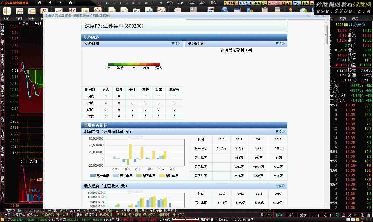Select the 分布 tab at bottom right
The image size is (373, 222).
pos(291,215)
